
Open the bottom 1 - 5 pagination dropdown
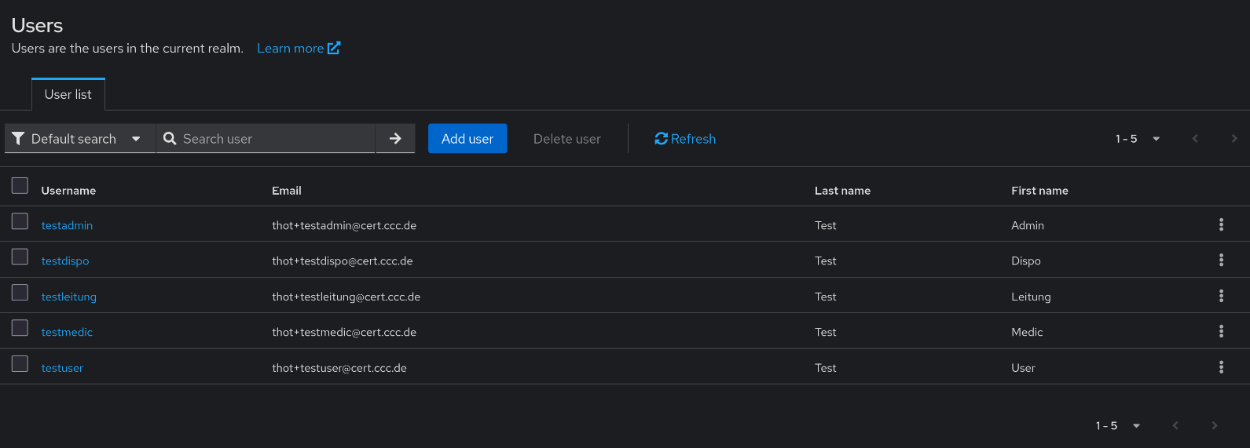[x=1118, y=426]
